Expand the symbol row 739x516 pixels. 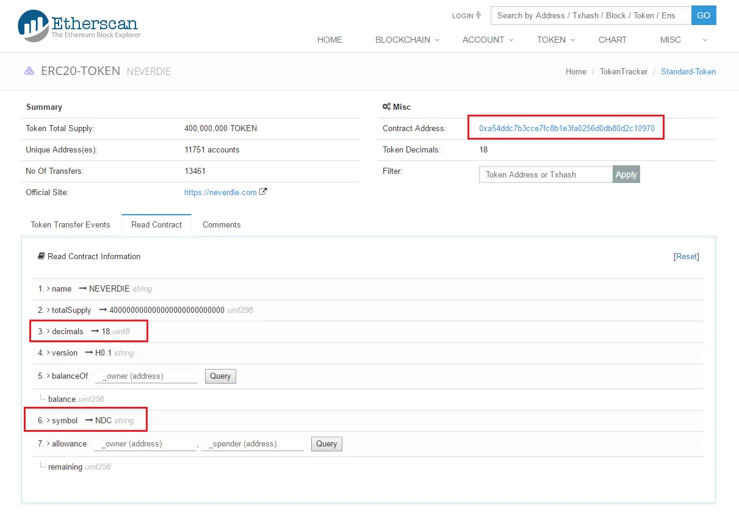coord(49,420)
